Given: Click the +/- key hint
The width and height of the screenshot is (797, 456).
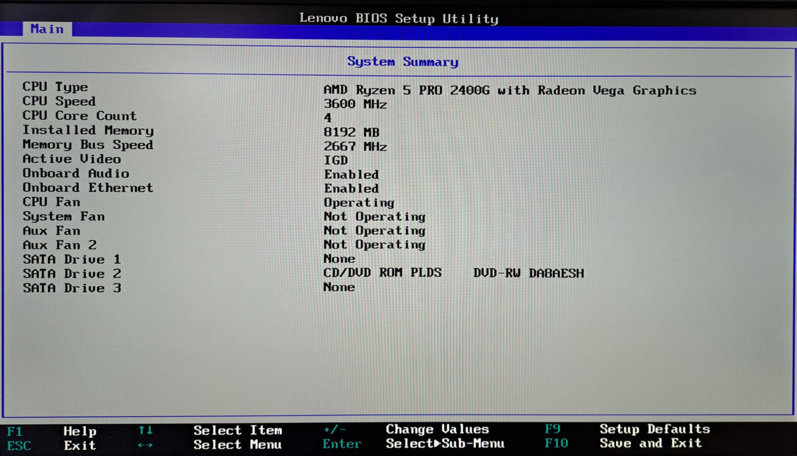Looking at the screenshot, I should tap(335, 430).
